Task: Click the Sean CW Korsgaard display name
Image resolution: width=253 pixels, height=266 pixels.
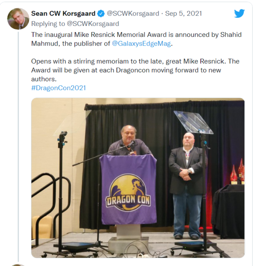Action: 63,13
